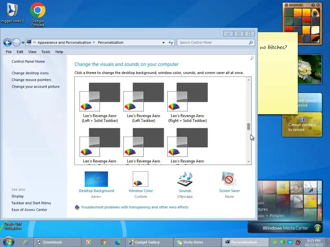Select Google Chrome desktop shortcut

point(38,15)
